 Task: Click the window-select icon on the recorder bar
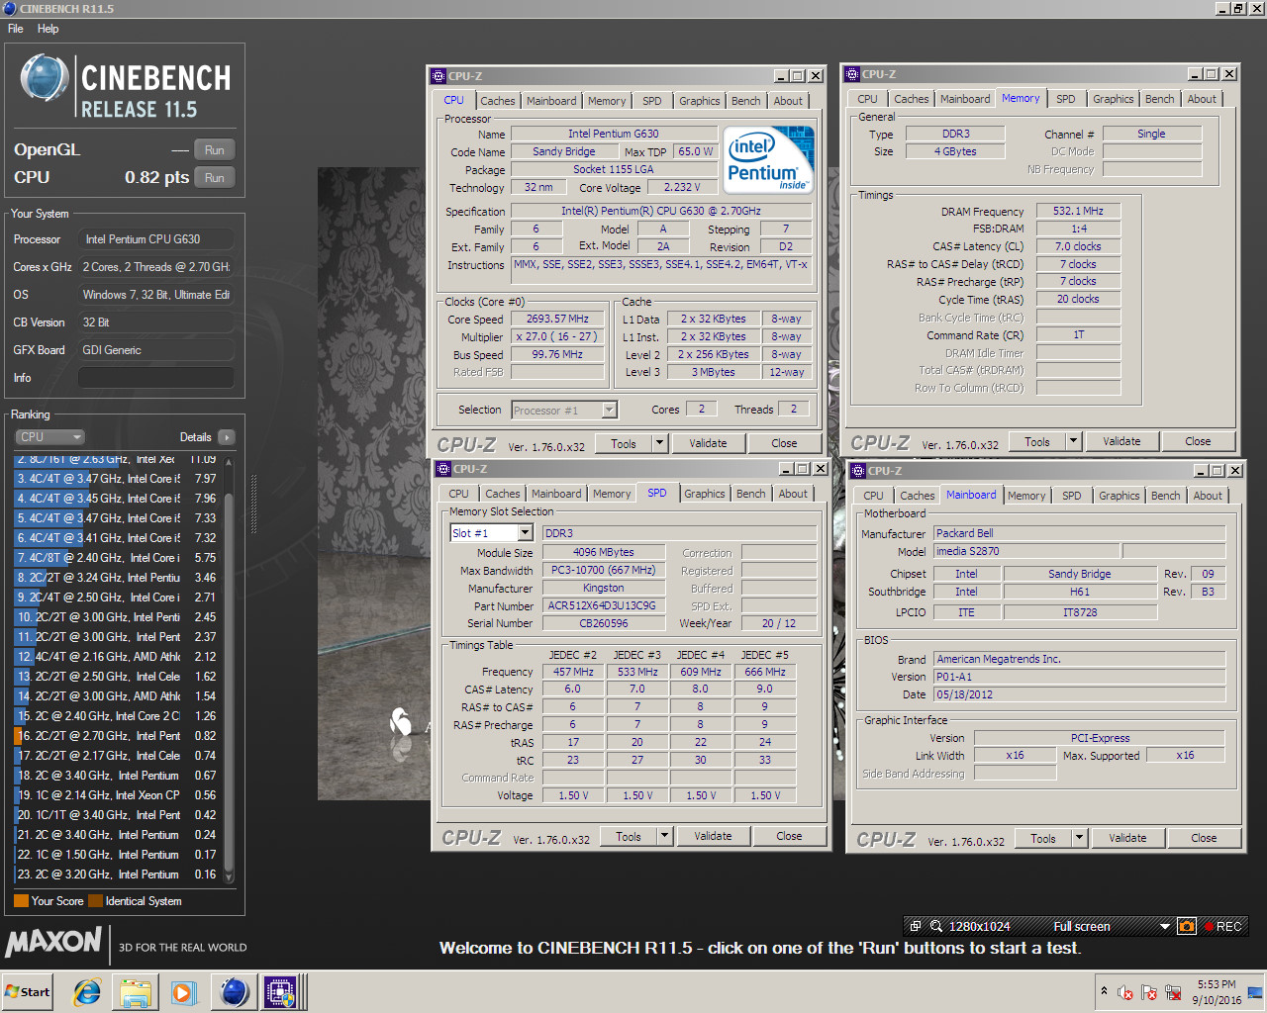click(x=916, y=927)
